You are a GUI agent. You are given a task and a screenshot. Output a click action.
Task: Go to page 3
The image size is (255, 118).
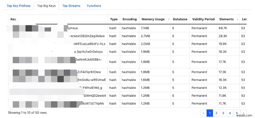click(223, 113)
